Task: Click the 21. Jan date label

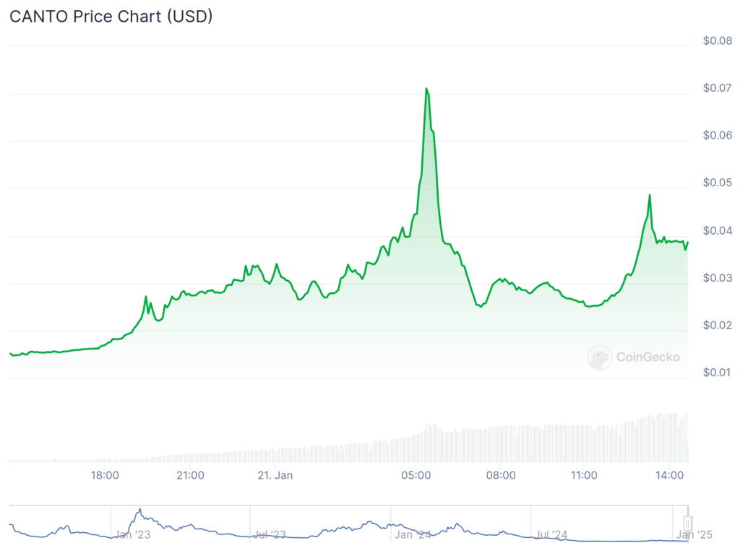Action: coord(275,475)
